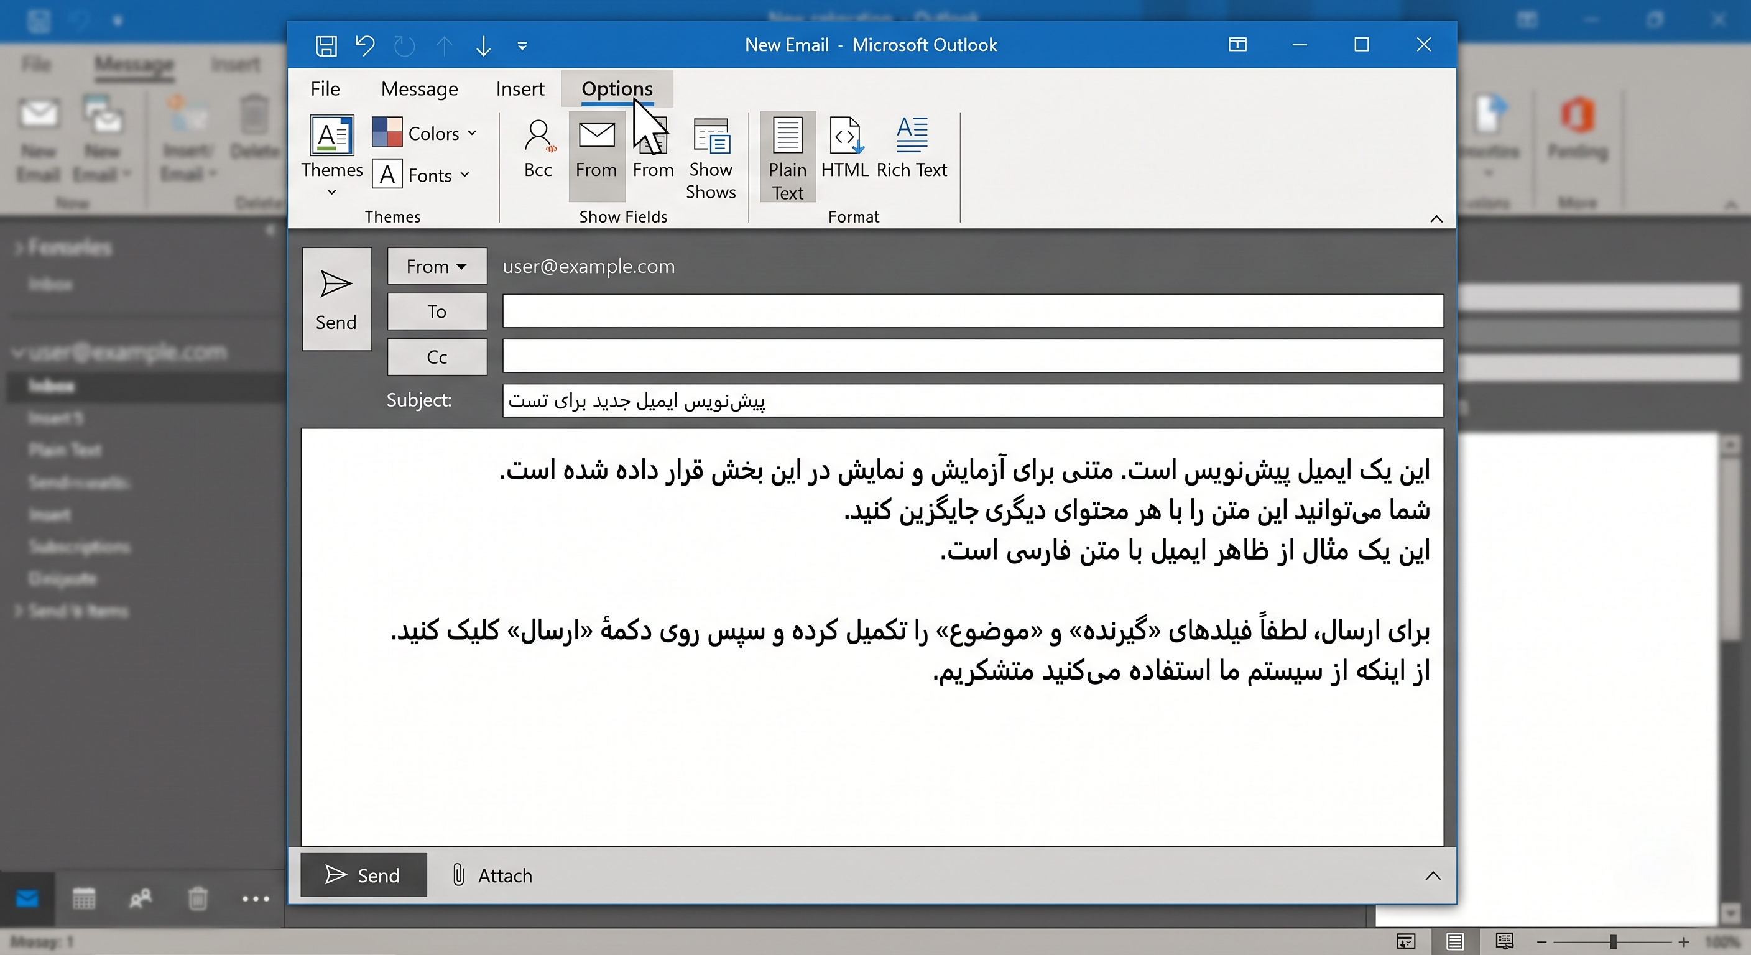Click into the Persian message body
Image resolution: width=1751 pixels, height=955 pixels.
(872, 636)
